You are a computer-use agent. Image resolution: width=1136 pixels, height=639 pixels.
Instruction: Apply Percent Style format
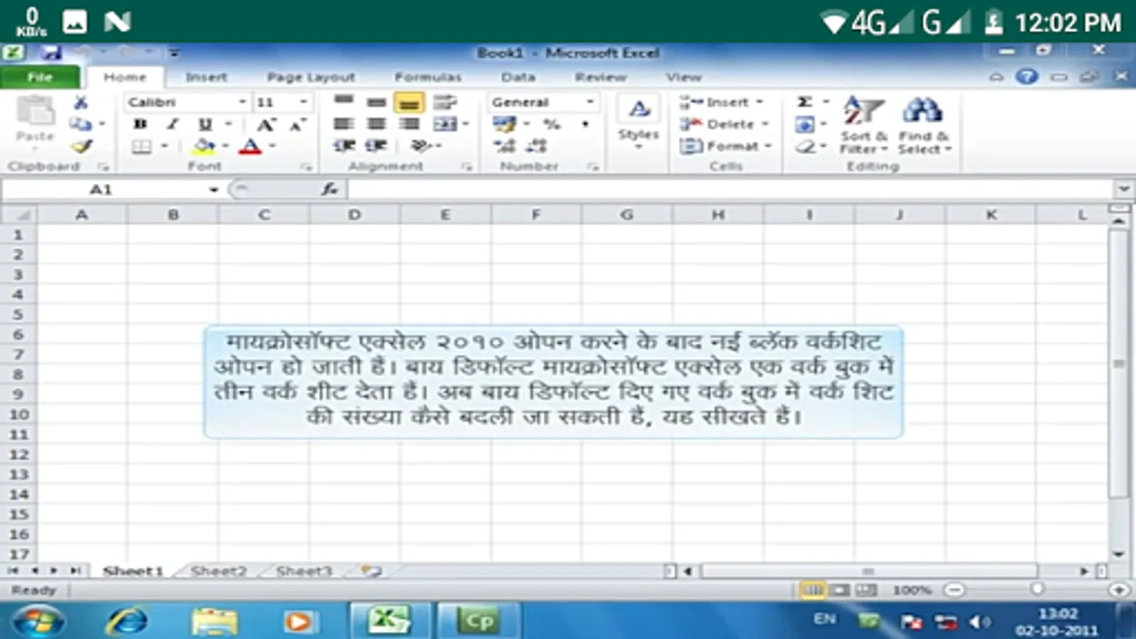(552, 124)
